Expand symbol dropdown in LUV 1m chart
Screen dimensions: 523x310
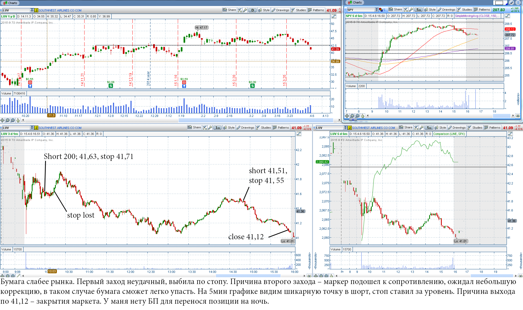[x=32, y=128]
